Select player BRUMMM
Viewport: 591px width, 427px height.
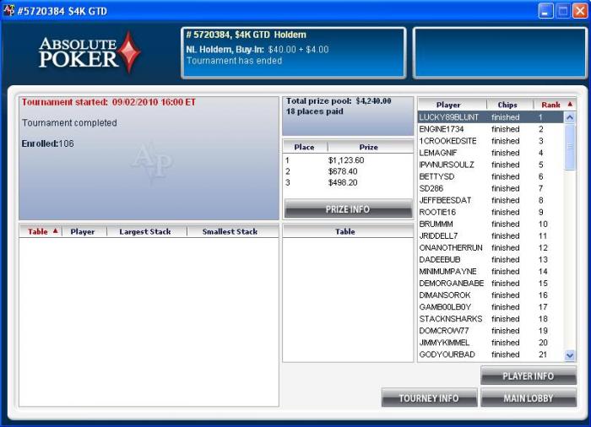491,224
